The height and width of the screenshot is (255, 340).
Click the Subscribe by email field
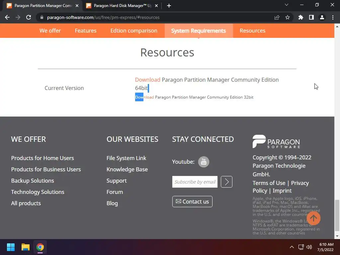(x=195, y=182)
